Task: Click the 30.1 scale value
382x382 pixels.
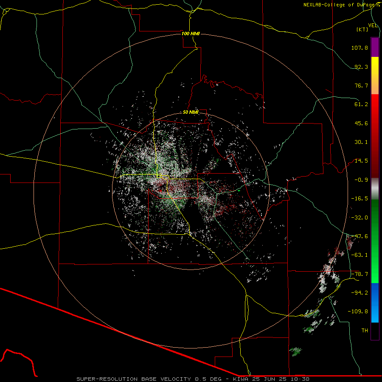Action: tap(361, 142)
